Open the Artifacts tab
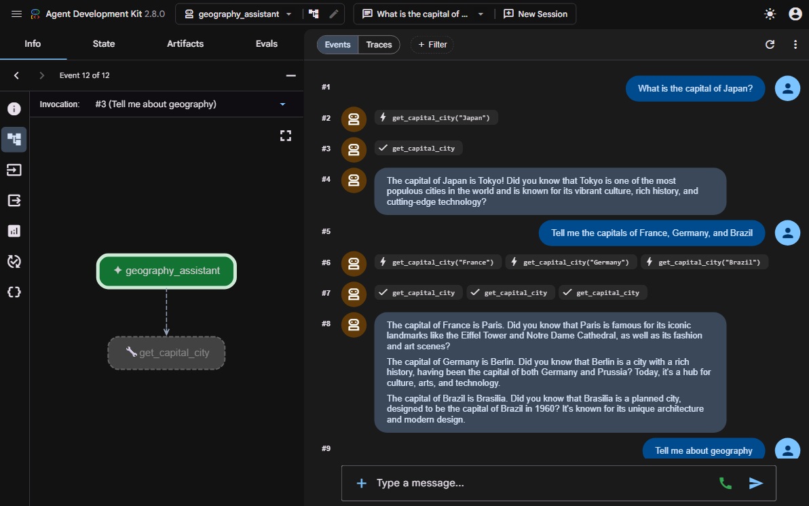809x506 pixels. point(185,44)
